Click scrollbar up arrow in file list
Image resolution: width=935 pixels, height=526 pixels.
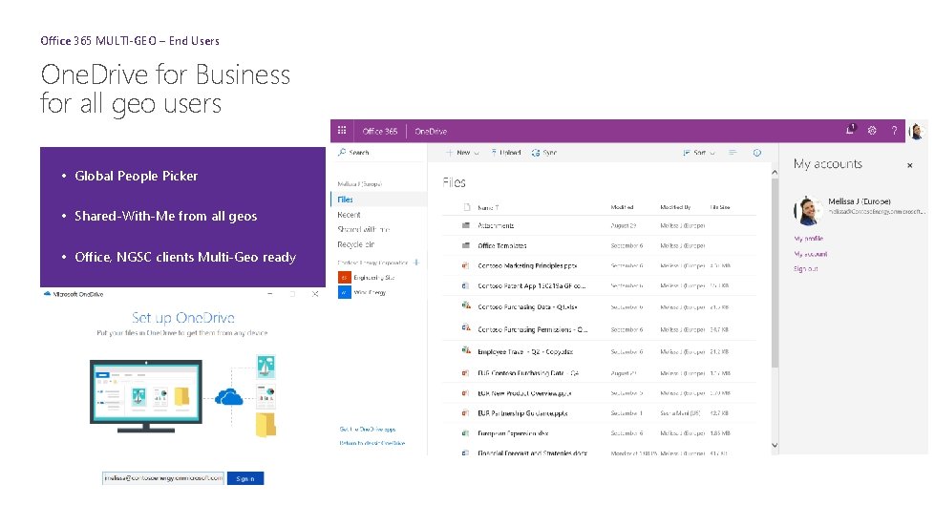click(775, 172)
